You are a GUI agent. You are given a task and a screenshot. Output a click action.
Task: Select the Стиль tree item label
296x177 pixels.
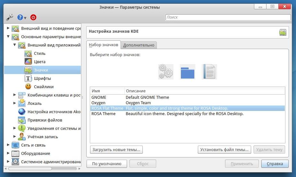(x=40, y=54)
